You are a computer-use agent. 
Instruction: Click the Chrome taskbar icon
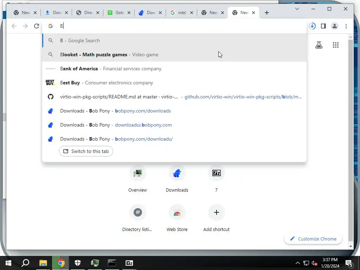(60, 263)
